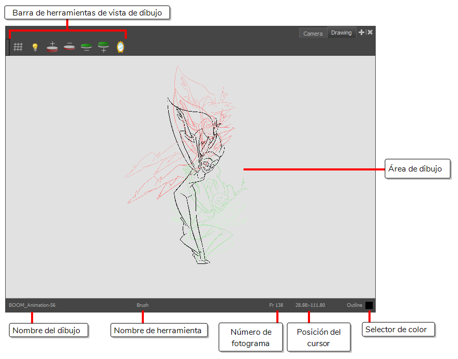Toggle the Light Table lightbulb icon
This screenshot has width=458, height=359.
coord(35,47)
